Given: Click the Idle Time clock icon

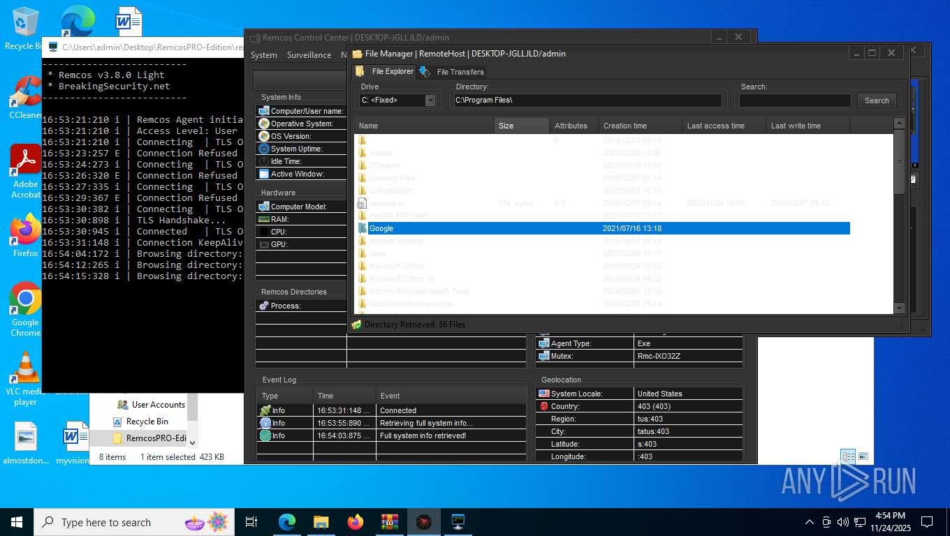Looking at the screenshot, I should pos(264,161).
